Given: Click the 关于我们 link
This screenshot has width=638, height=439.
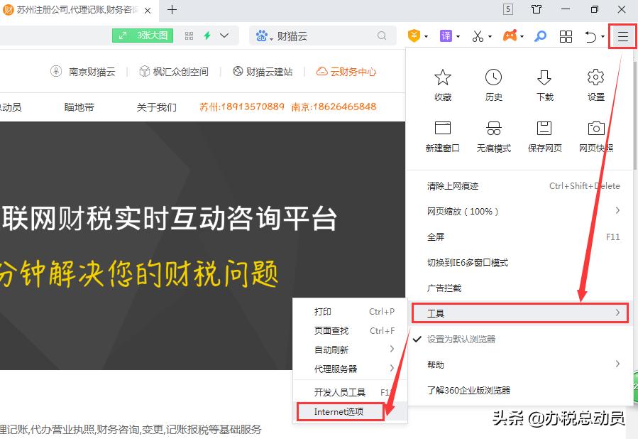Looking at the screenshot, I should pyautogui.click(x=156, y=107).
